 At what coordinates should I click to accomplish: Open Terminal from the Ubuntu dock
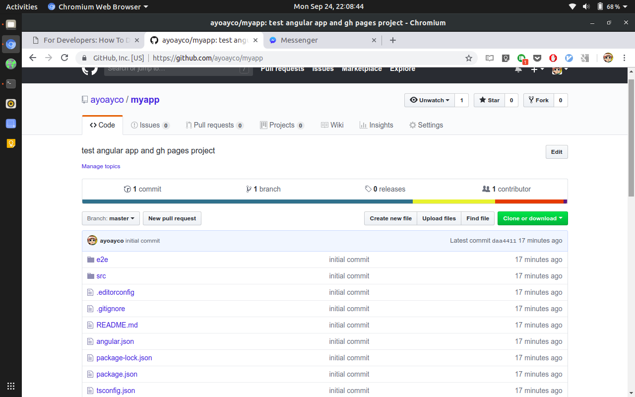[11, 84]
